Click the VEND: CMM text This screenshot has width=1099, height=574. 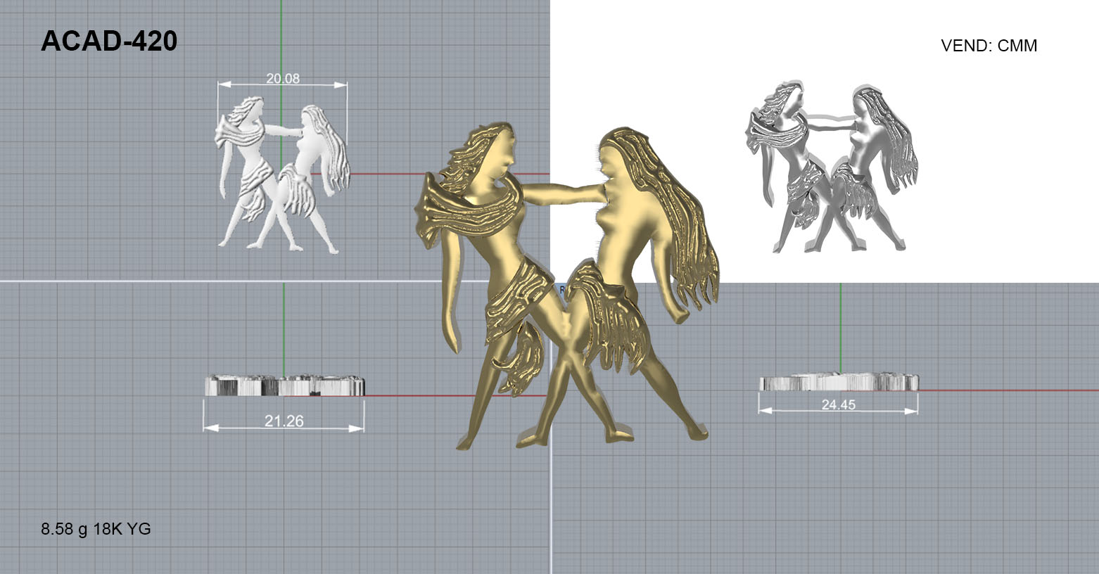coord(989,46)
